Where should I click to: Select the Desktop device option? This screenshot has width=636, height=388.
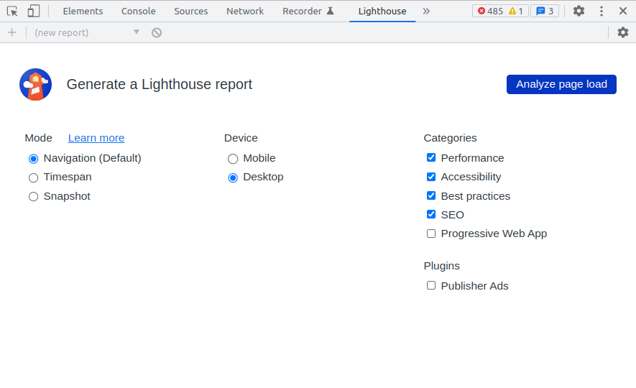(233, 177)
